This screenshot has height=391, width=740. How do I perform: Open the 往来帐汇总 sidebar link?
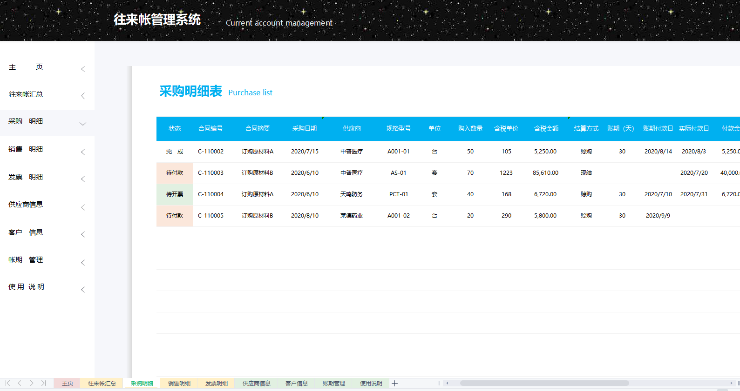coord(26,94)
